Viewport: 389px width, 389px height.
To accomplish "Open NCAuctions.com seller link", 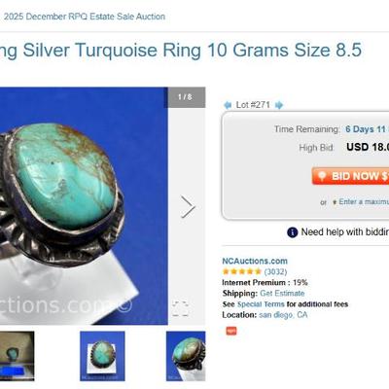I will [x=255, y=261].
